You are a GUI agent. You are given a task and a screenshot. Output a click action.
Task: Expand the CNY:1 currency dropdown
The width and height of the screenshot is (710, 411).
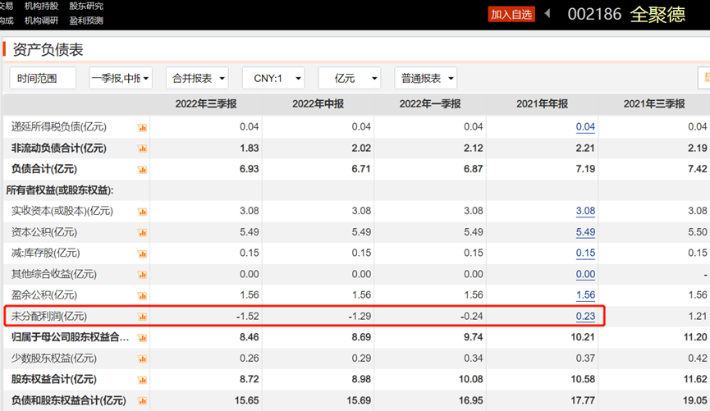(273, 78)
